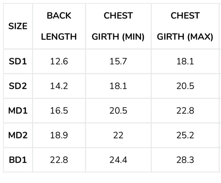Click the 18.9 back length cell
The width and height of the screenshot is (221, 183).
coord(59,135)
